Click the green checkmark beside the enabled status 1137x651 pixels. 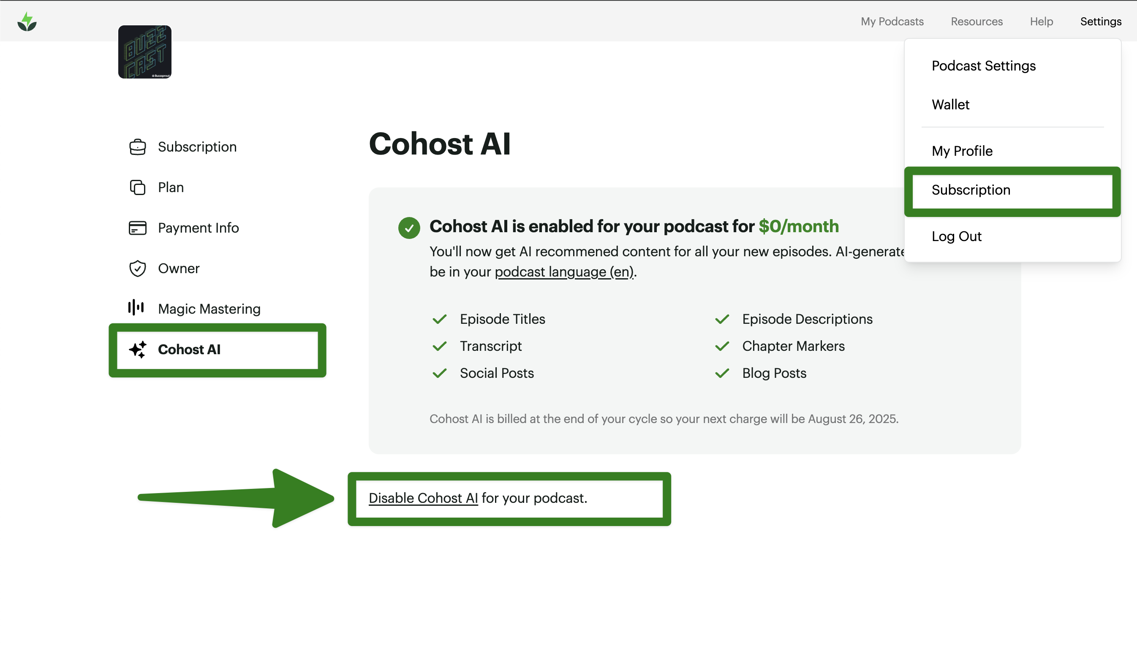click(x=408, y=228)
